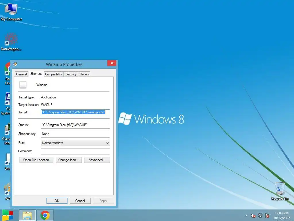Open the Action Center flag icon
The height and width of the screenshot is (221, 294).
coord(267,216)
